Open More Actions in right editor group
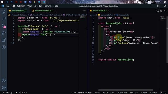 click(165, 11)
